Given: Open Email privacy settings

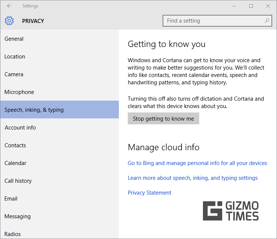Looking at the screenshot, I should click(x=60, y=199).
